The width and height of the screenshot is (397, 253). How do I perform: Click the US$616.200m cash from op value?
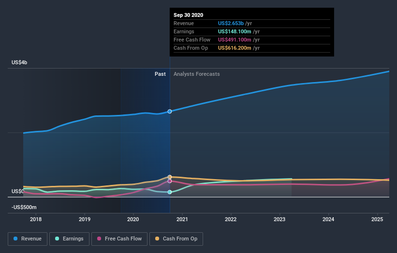pos(235,48)
